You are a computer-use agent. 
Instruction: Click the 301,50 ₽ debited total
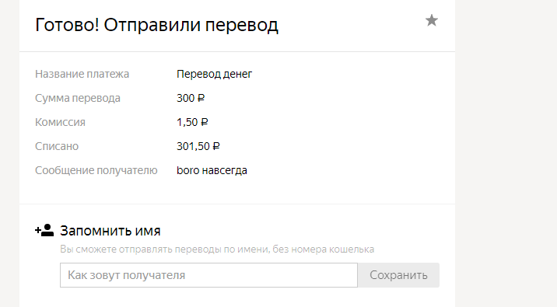click(198, 146)
